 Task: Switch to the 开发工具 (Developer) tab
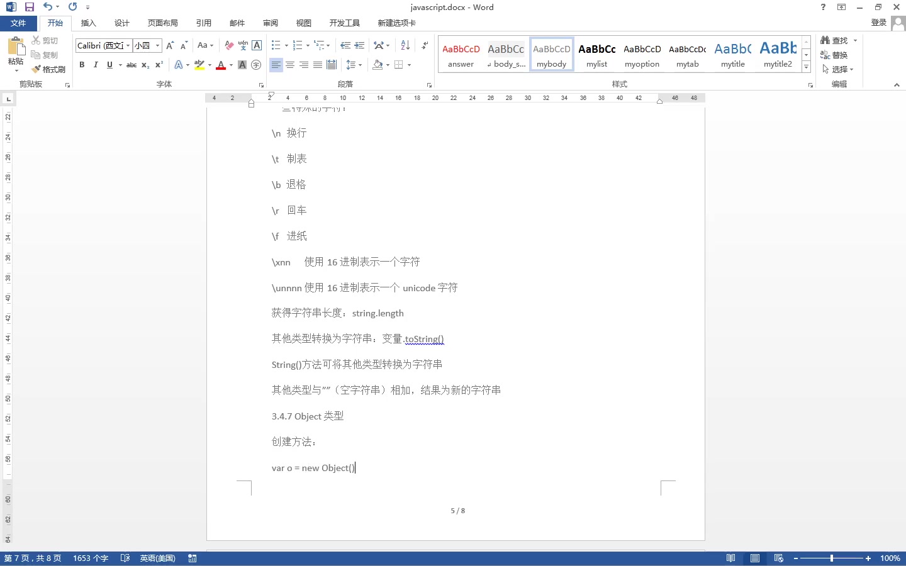345,23
